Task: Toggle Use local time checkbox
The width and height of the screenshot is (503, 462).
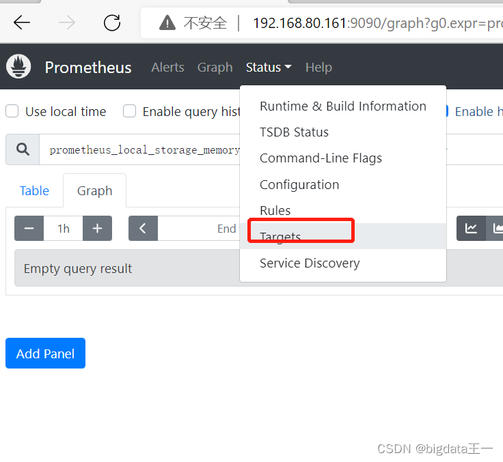Action: [12, 111]
